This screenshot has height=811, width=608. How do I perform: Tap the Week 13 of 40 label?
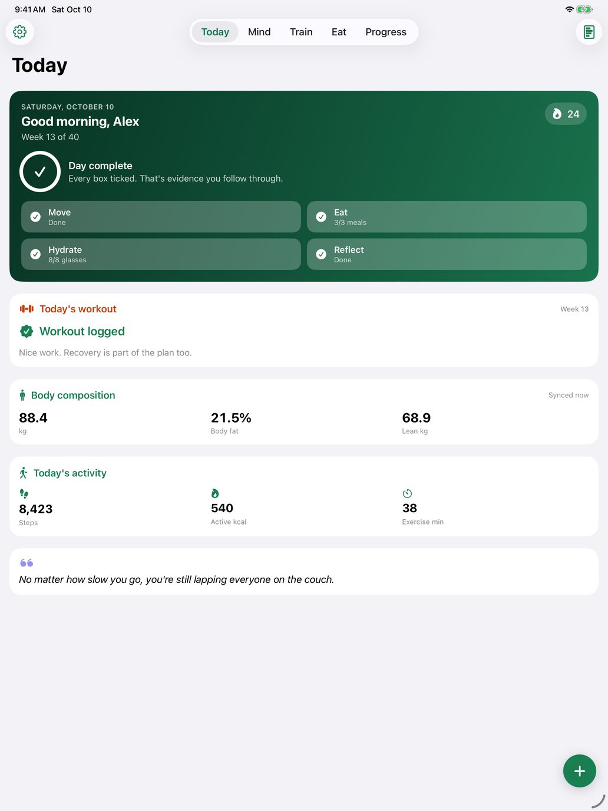pos(50,137)
